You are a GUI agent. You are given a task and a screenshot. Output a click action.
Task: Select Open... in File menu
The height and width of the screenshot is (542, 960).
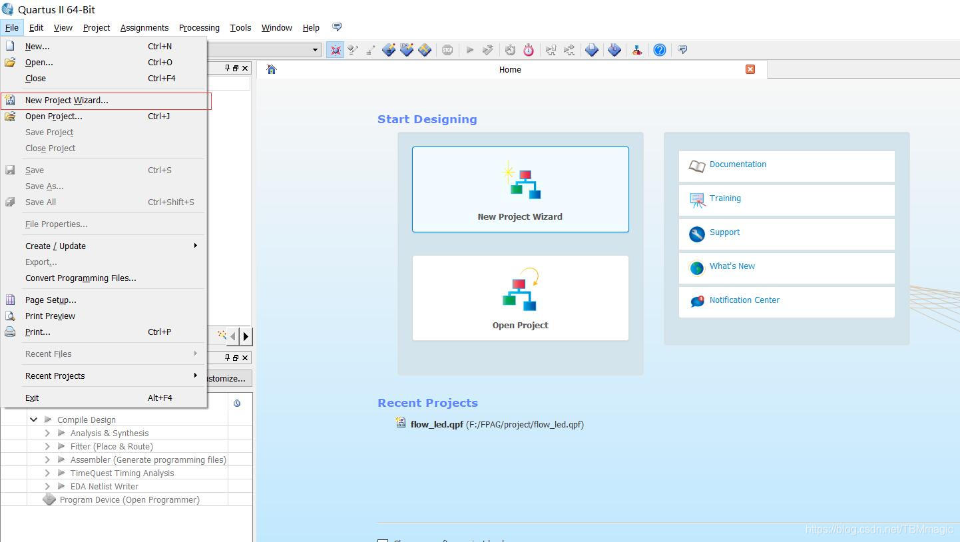pos(104,62)
